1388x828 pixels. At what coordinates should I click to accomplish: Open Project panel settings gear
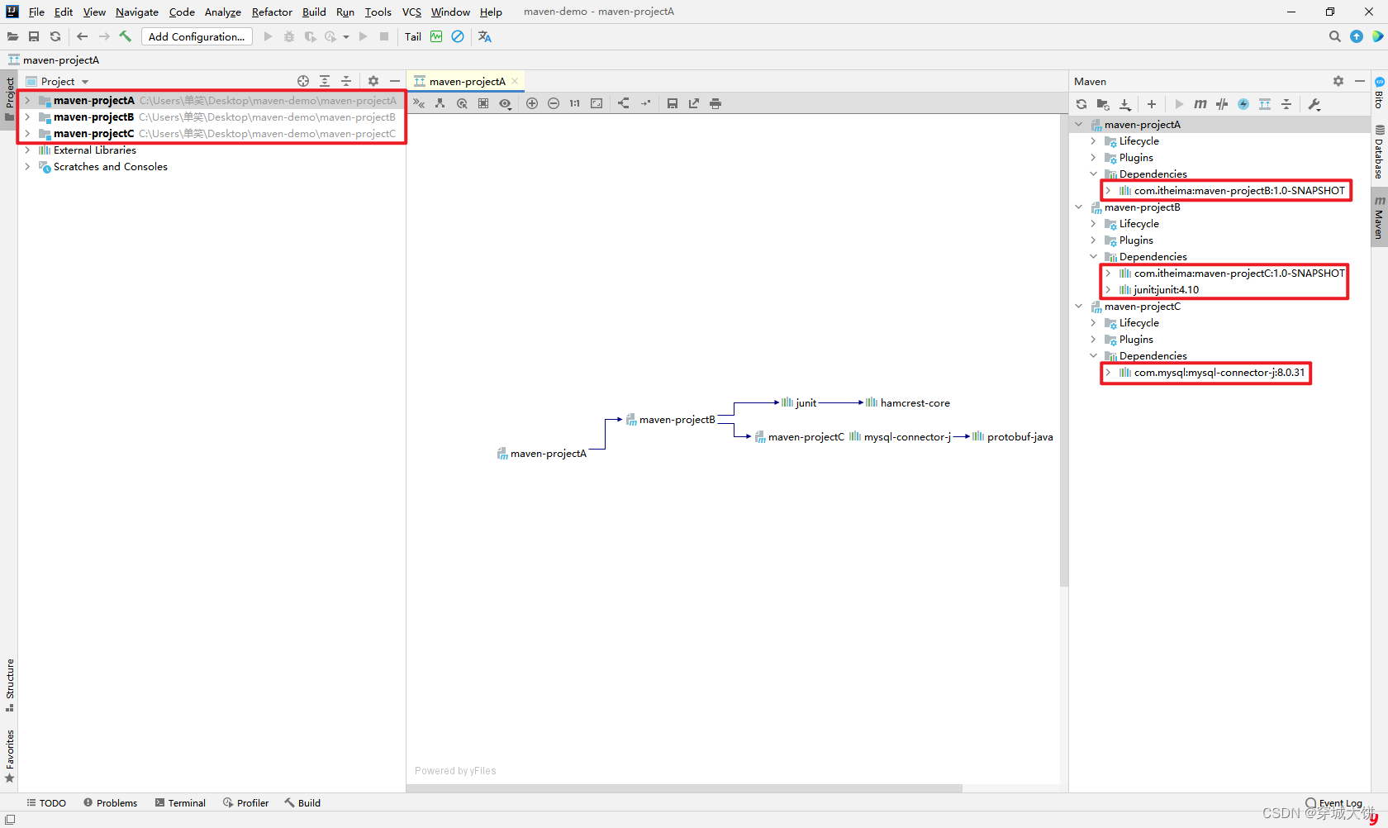(373, 81)
